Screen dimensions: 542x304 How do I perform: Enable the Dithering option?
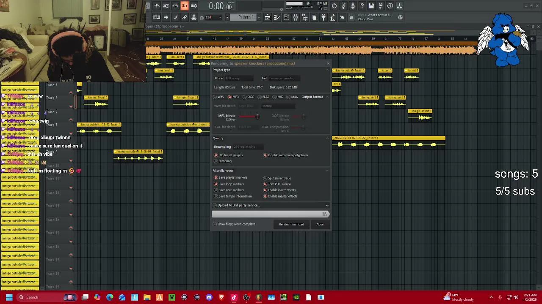click(223, 161)
